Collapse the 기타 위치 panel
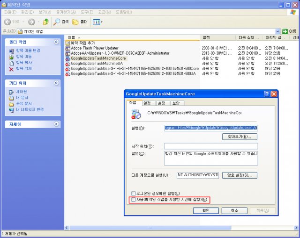The height and width of the screenshot is (238, 300). (x=56, y=83)
